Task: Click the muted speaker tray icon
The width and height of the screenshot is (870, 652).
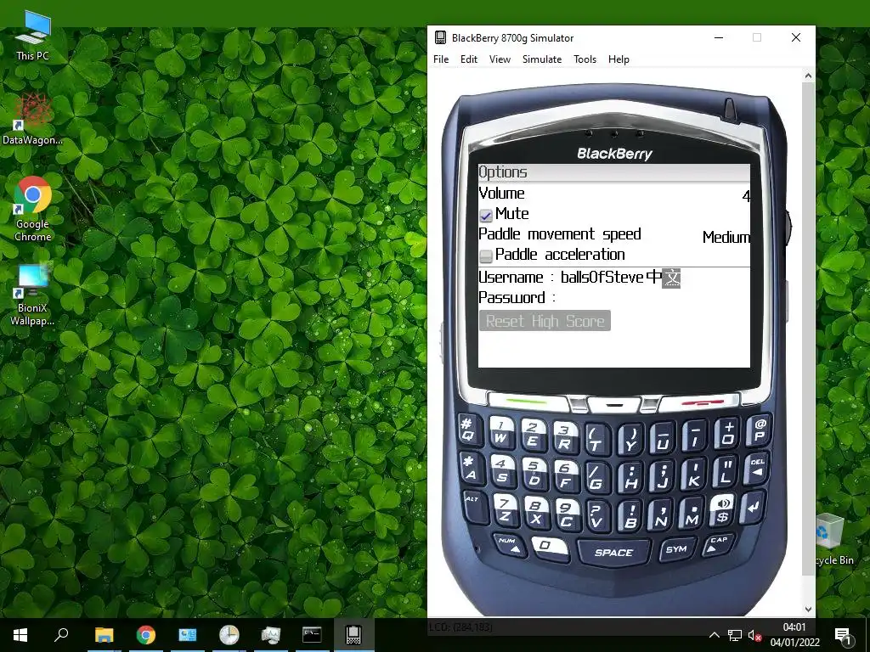Action: click(x=754, y=635)
